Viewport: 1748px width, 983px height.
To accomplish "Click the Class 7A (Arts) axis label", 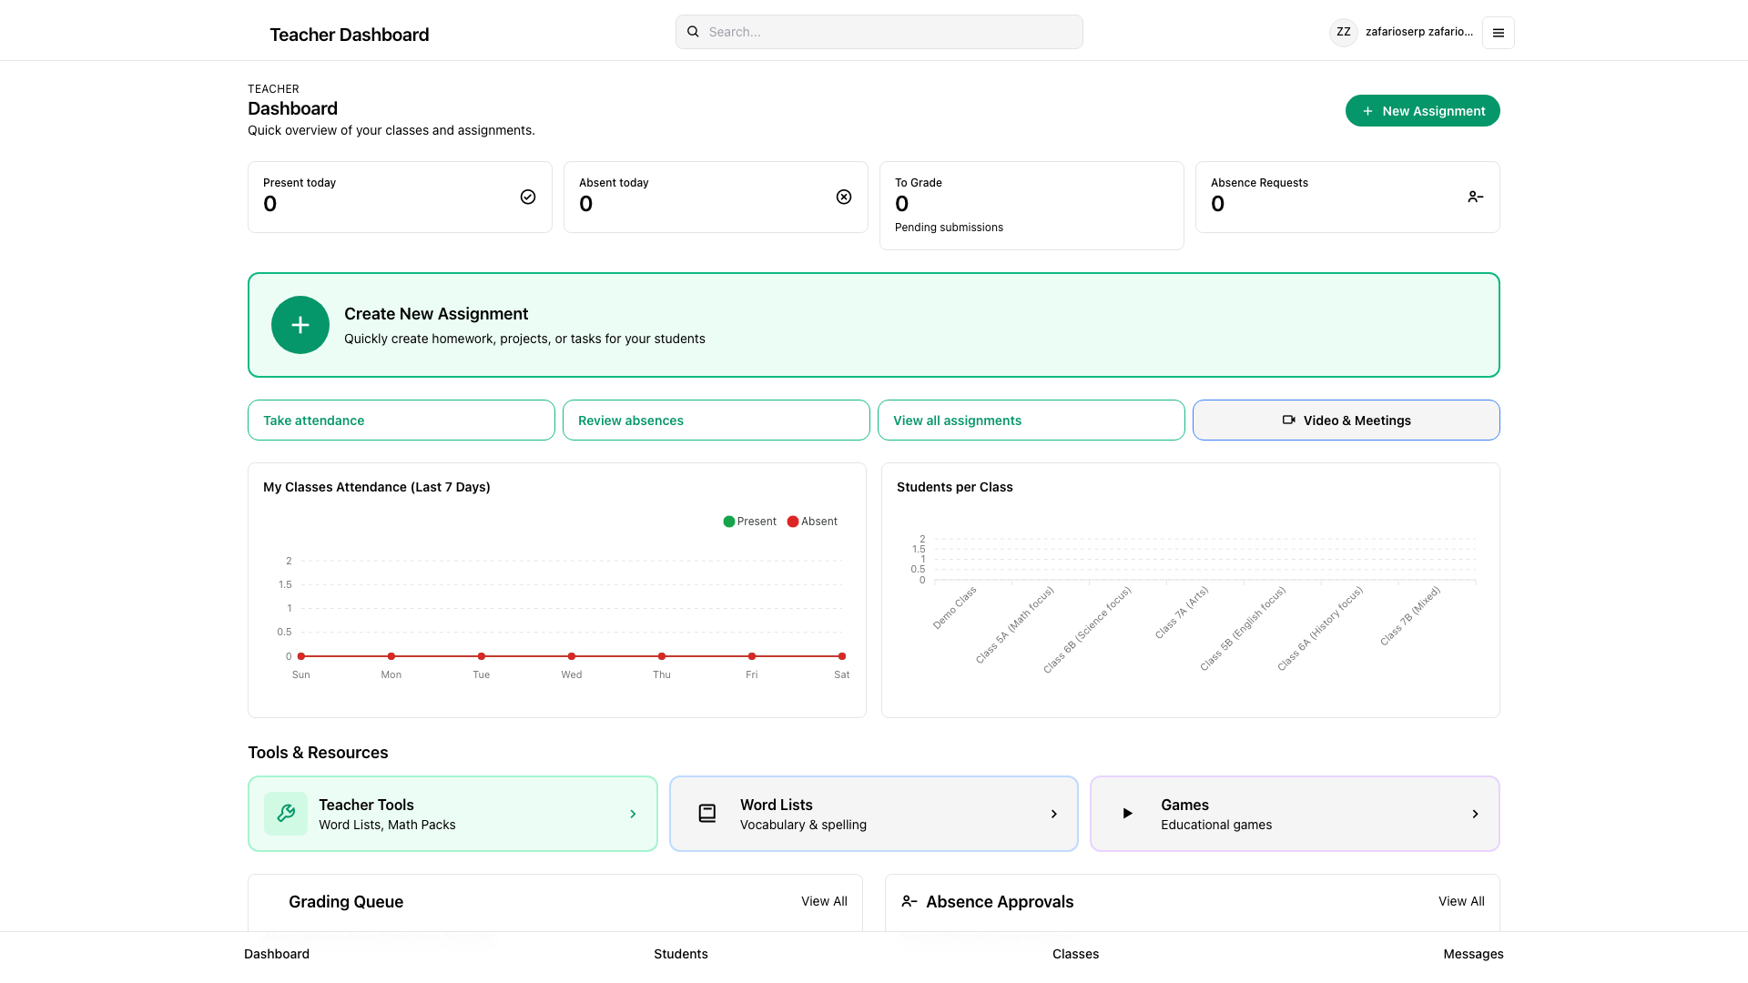I will tap(1182, 612).
